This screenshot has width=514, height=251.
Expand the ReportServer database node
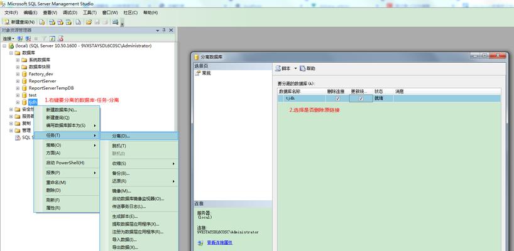point(18,81)
